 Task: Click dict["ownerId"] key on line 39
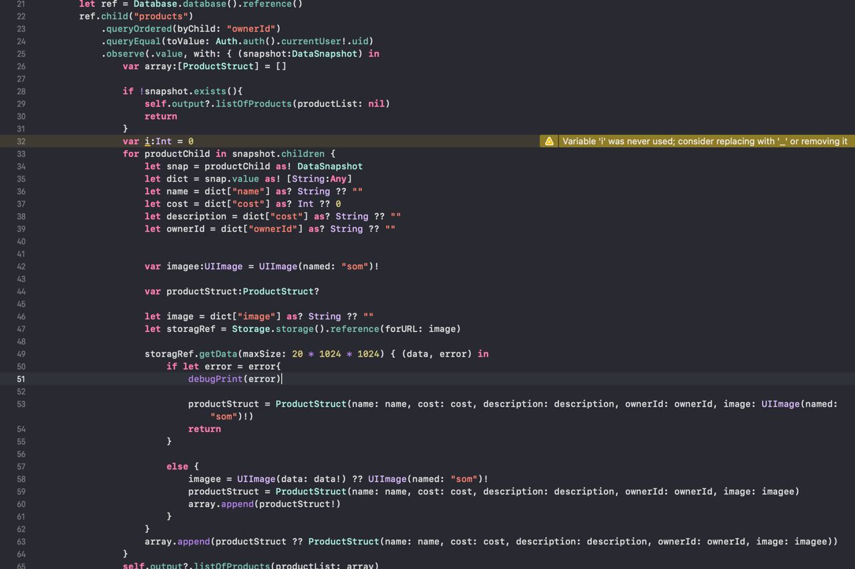coord(273,228)
